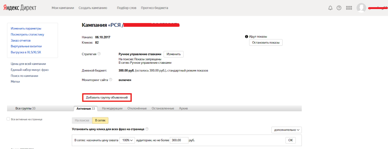Screen dimensions: 388x149
Task: Open Единый набор минус-фраз link
Action: 30,70
